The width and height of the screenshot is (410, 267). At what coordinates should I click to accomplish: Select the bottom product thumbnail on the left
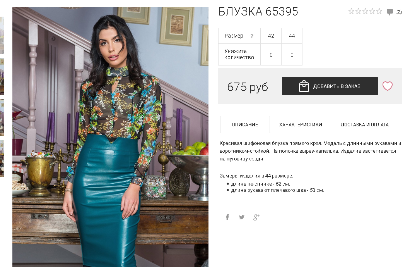(x=2, y=158)
